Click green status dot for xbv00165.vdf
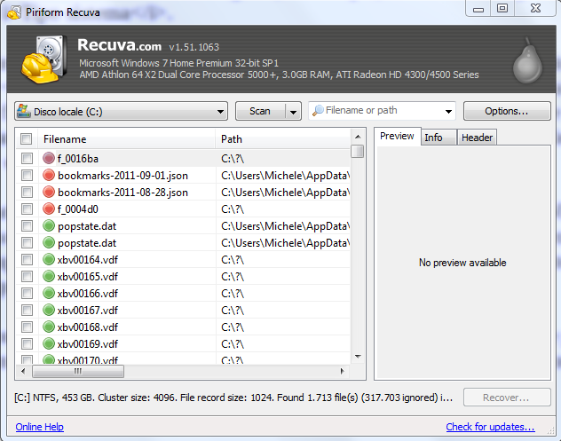 (x=49, y=276)
